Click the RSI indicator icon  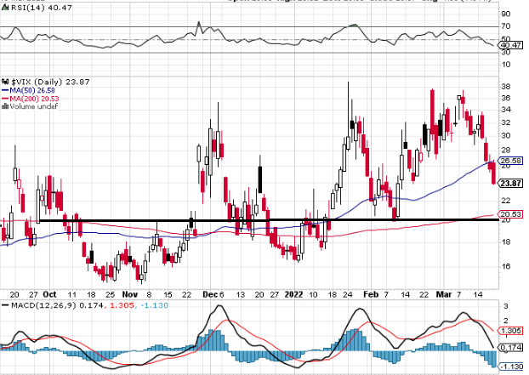6,7
